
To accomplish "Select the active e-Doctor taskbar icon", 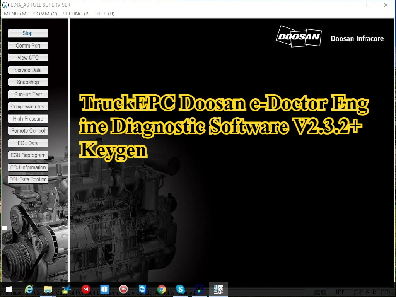I will pyautogui.click(x=218, y=289).
